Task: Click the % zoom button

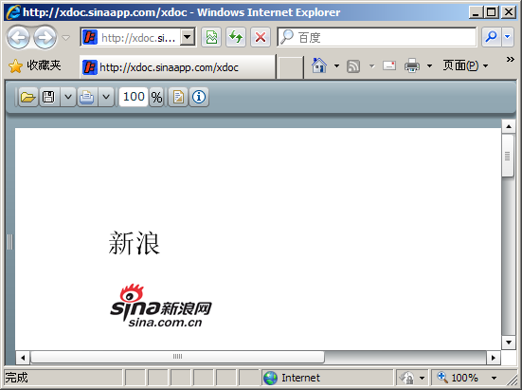Action: click(x=156, y=97)
